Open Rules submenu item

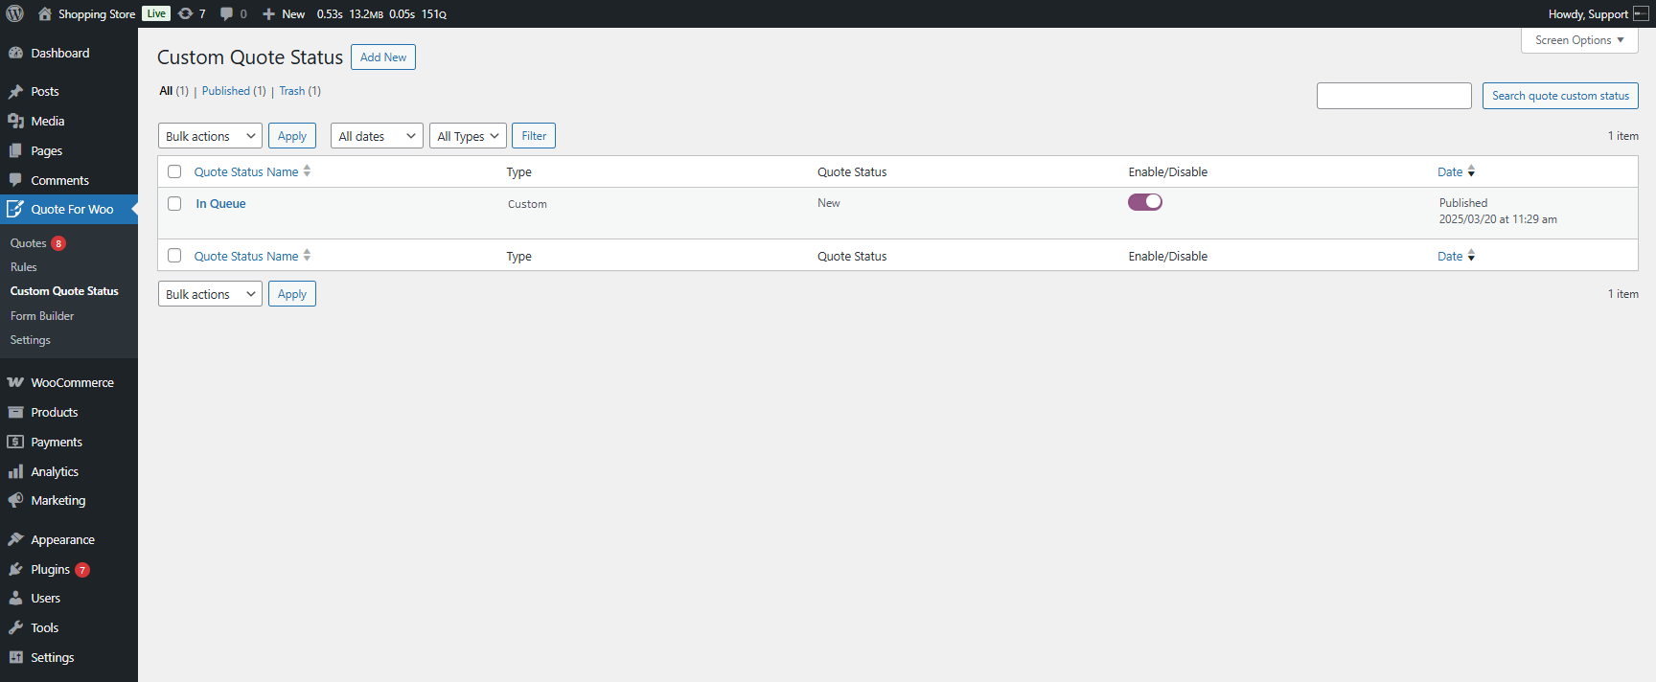24,267
